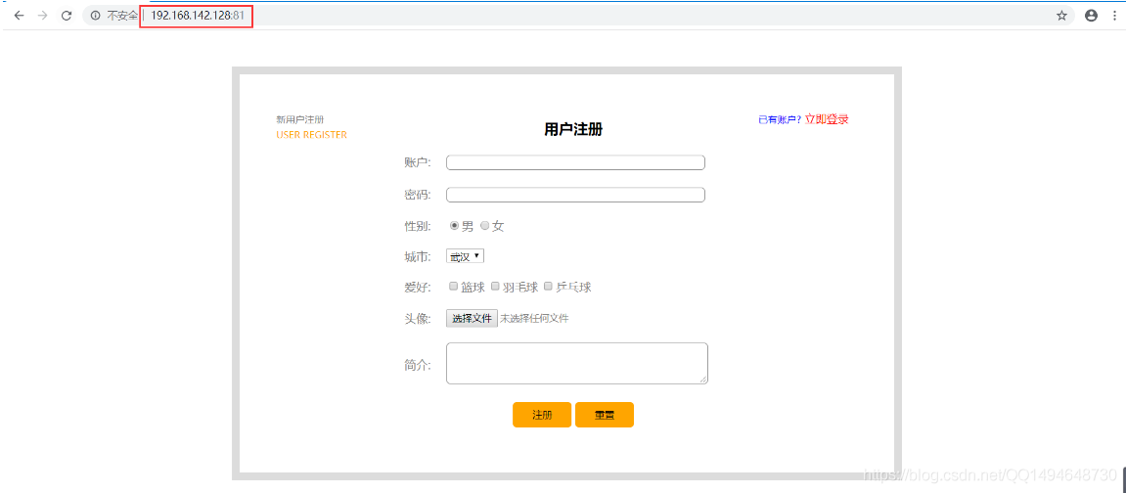Go back with the browser back arrow
The width and height of the screenshot is (1126, 493).
[x=19, y=16]
